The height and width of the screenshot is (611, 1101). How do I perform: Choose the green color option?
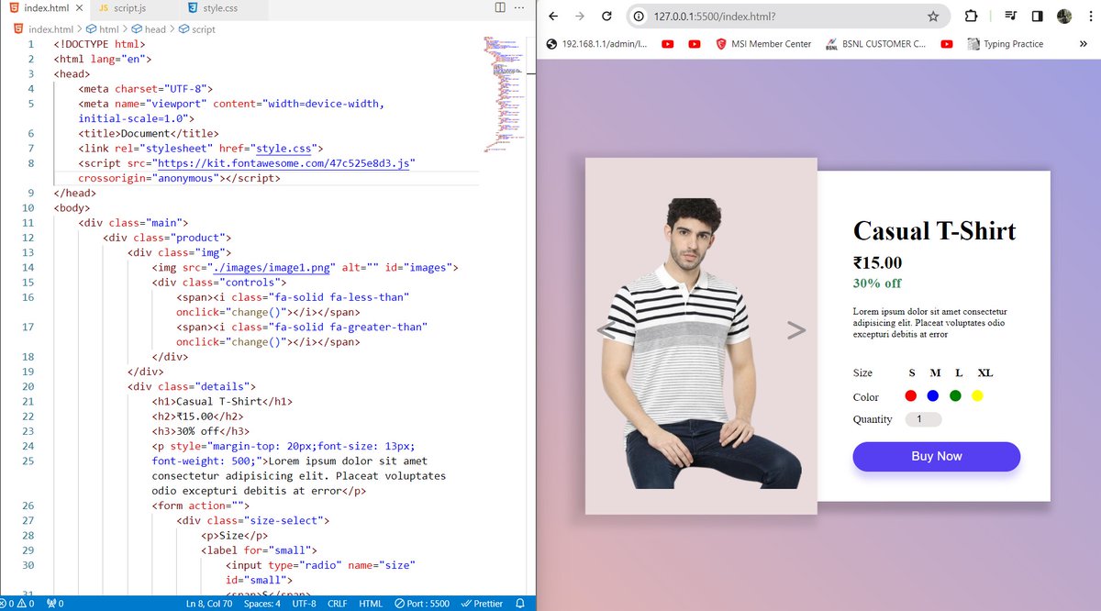[x=955, y=395]
